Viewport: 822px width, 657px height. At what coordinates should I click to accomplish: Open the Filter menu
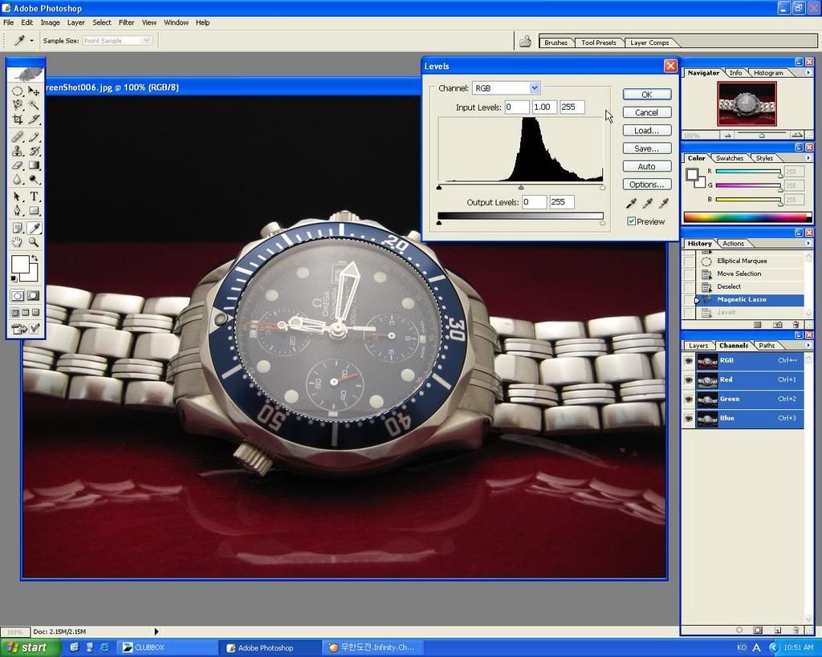click(x=126, y=22)
